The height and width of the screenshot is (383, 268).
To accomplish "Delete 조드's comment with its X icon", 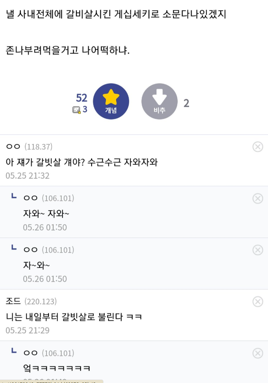I will coord(258,302).
